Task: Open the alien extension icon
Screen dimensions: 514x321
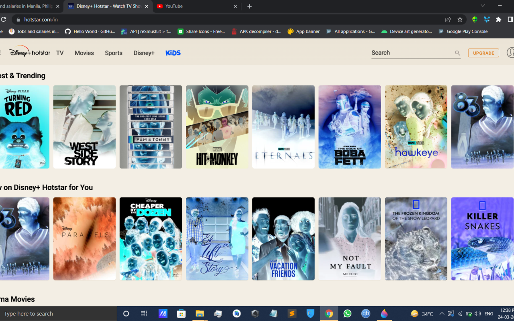Action: pos(474,19)
